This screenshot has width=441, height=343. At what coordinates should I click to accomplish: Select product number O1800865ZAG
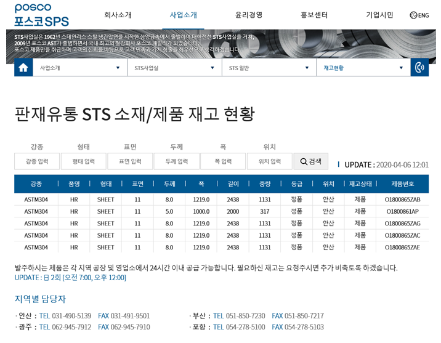[x=402, y=224]
